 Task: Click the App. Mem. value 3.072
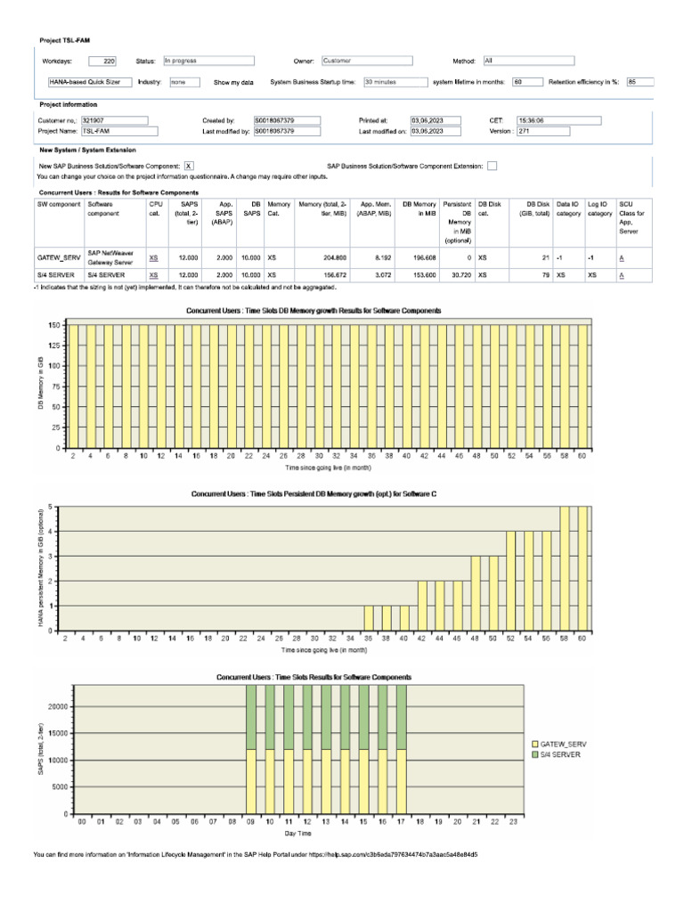pos(383,275)
